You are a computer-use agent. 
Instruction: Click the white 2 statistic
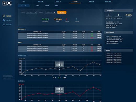click(x=77, y=19)
